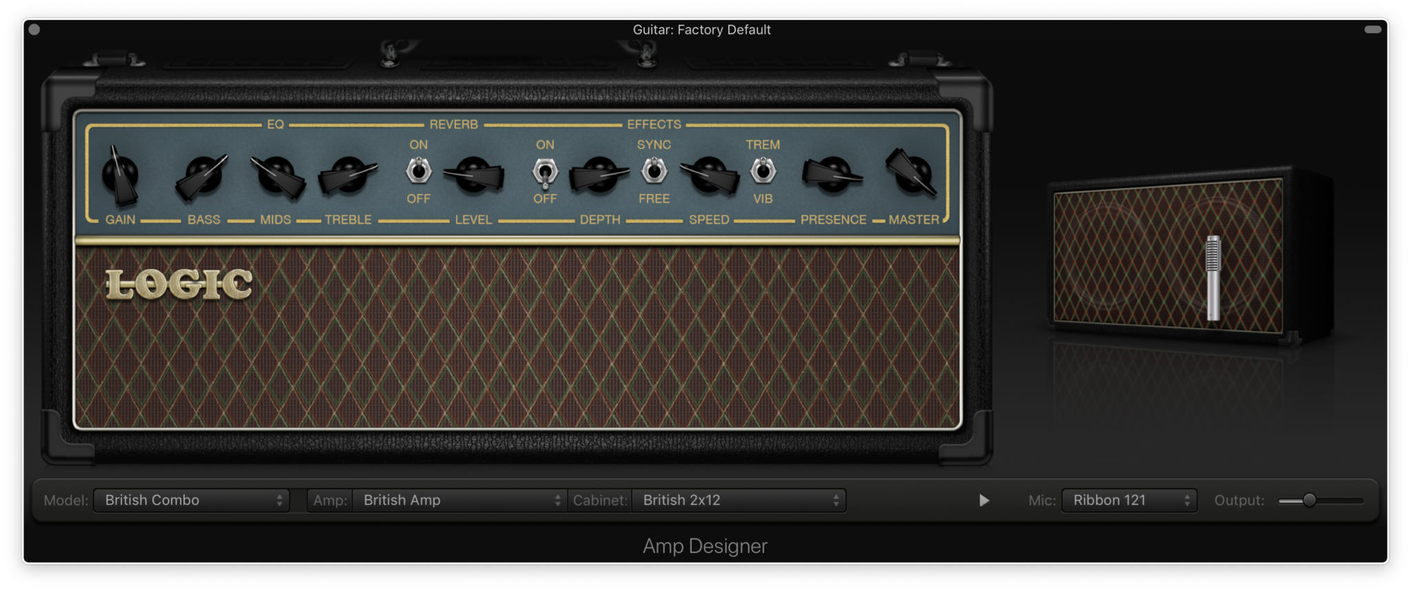Image resolution: width=1411 pixels, height=590 pixels.
Task: Open the Model dropdown showing British Combo
Action: click(x=192, y=500)
